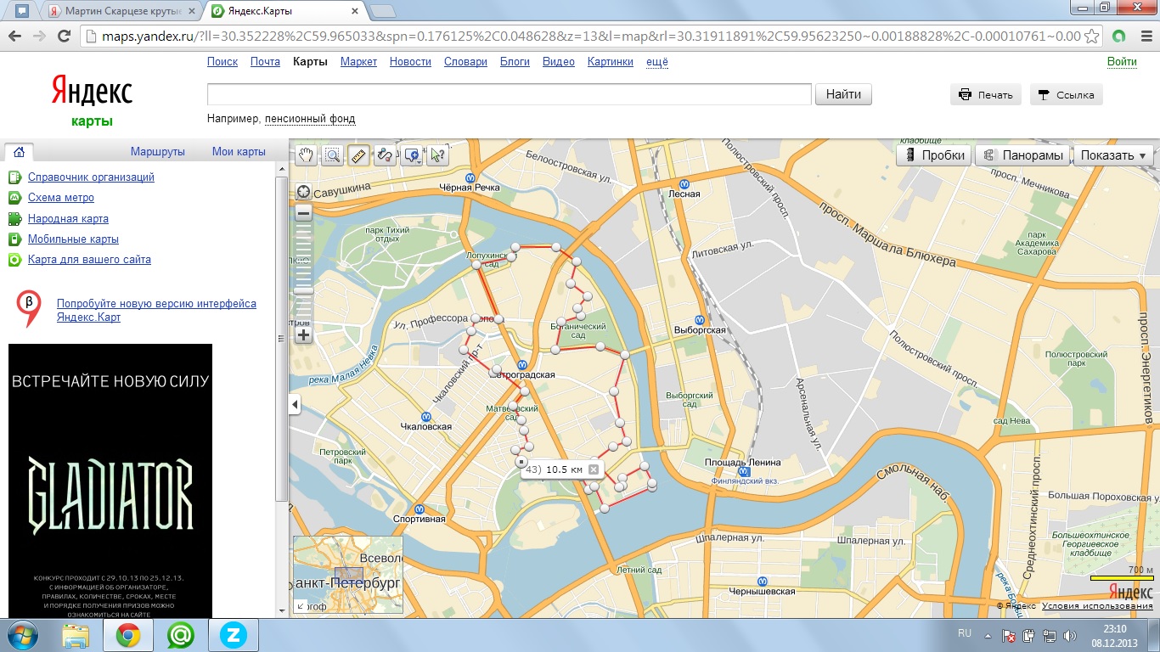Activate the pointer info tool
Screen dimensions: 1160x652
438,155
